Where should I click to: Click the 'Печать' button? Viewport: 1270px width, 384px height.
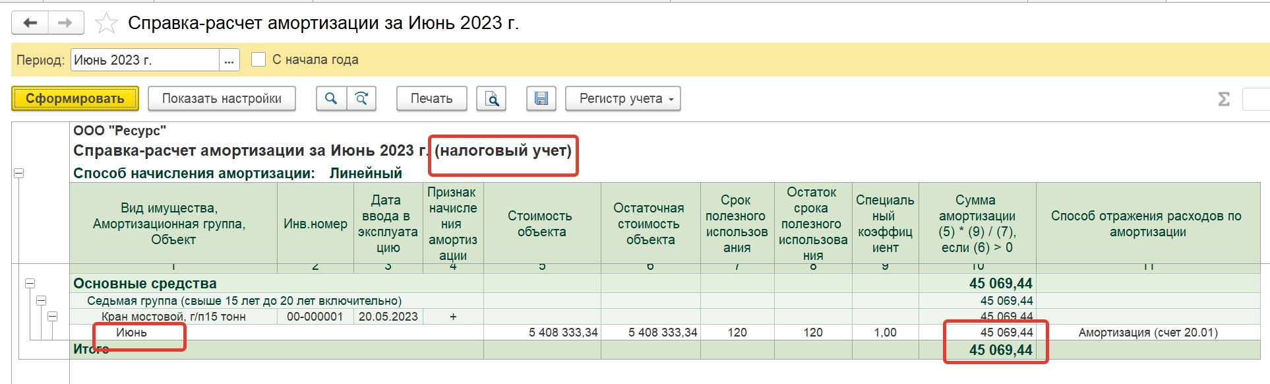(x=432, y=98)
